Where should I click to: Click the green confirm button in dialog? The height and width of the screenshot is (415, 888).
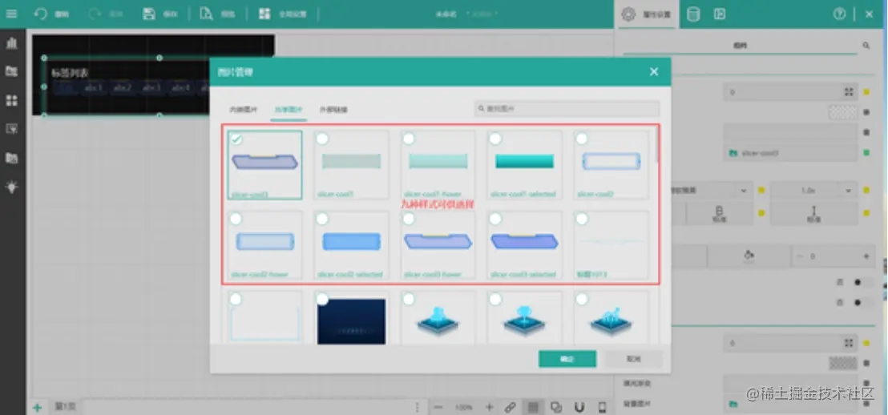click(567, 359)
